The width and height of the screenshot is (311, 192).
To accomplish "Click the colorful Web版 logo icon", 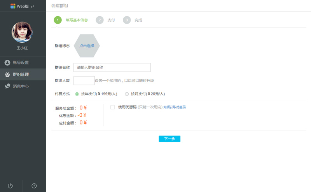I will click(x=13, y=6).
